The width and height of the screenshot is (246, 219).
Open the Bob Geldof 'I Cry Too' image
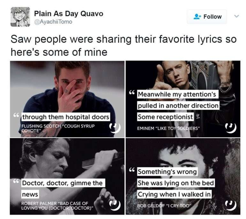click(x=183, y=176)
